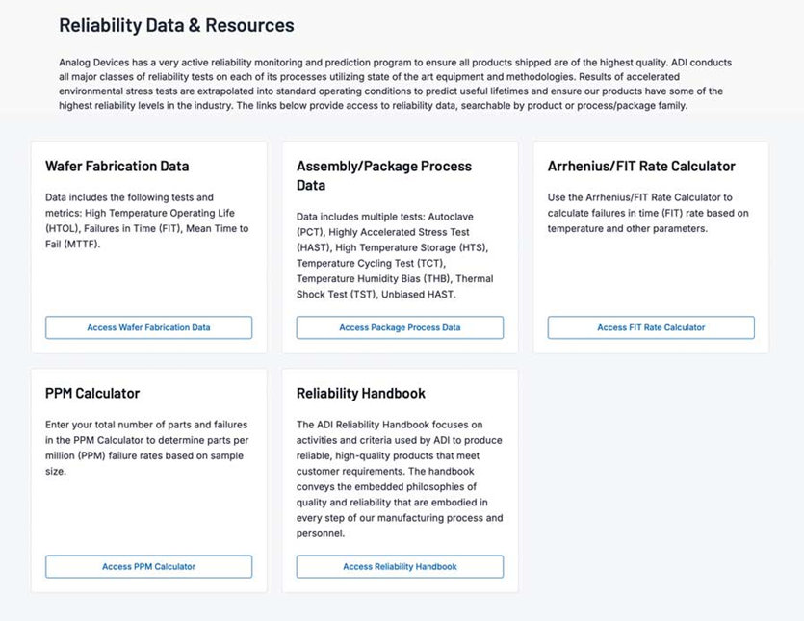
Task: Click Assembly/Package Process Data card heading
Action: 383,175
